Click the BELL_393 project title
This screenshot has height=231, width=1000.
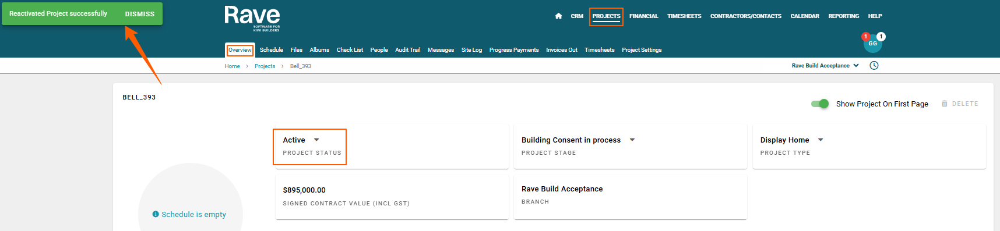click(x=139, y=97)
